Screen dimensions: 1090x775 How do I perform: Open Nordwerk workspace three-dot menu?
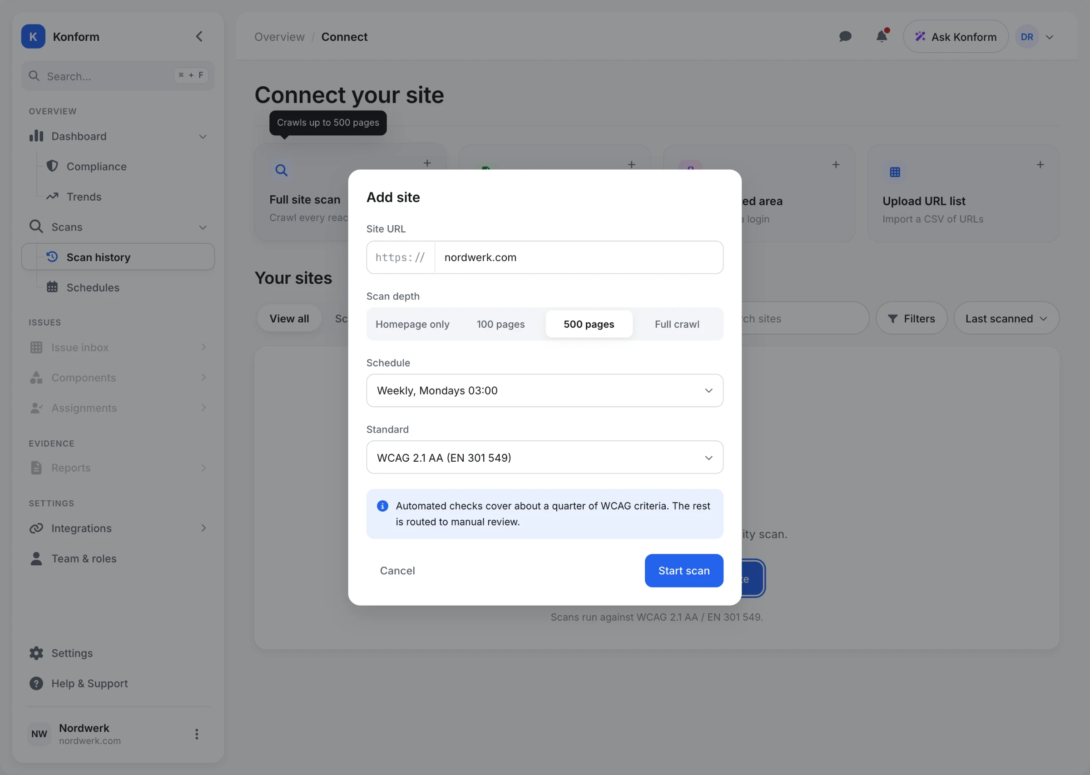point(197,734)
